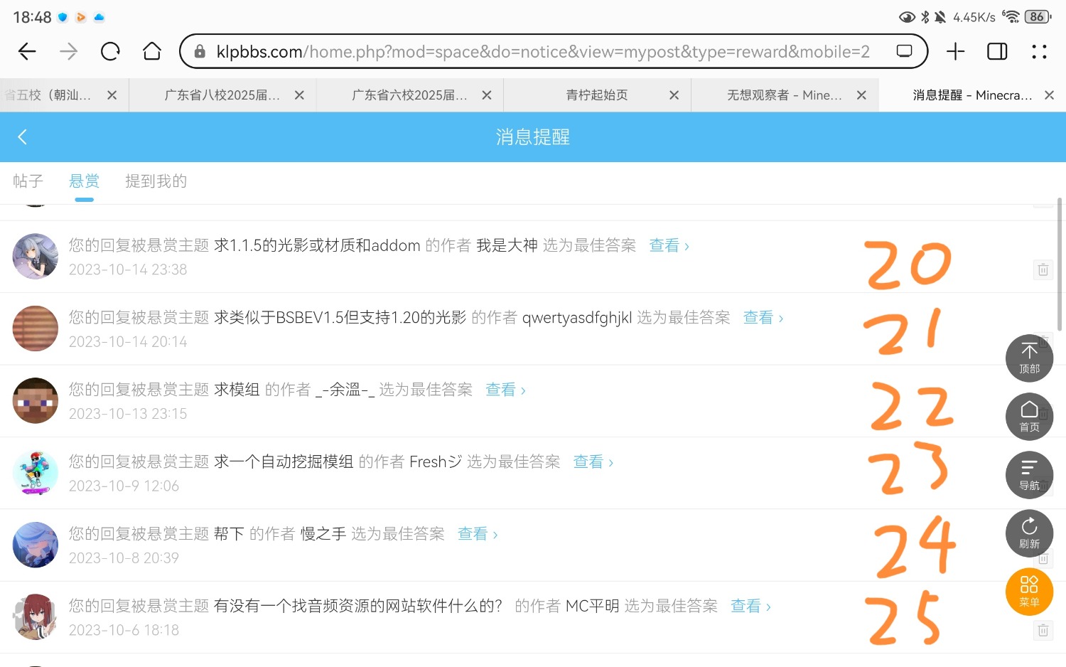Click 查看 for 求1.1.5的光影 notice
This screenshot has height=667, width=1066.
pos(669,245)
